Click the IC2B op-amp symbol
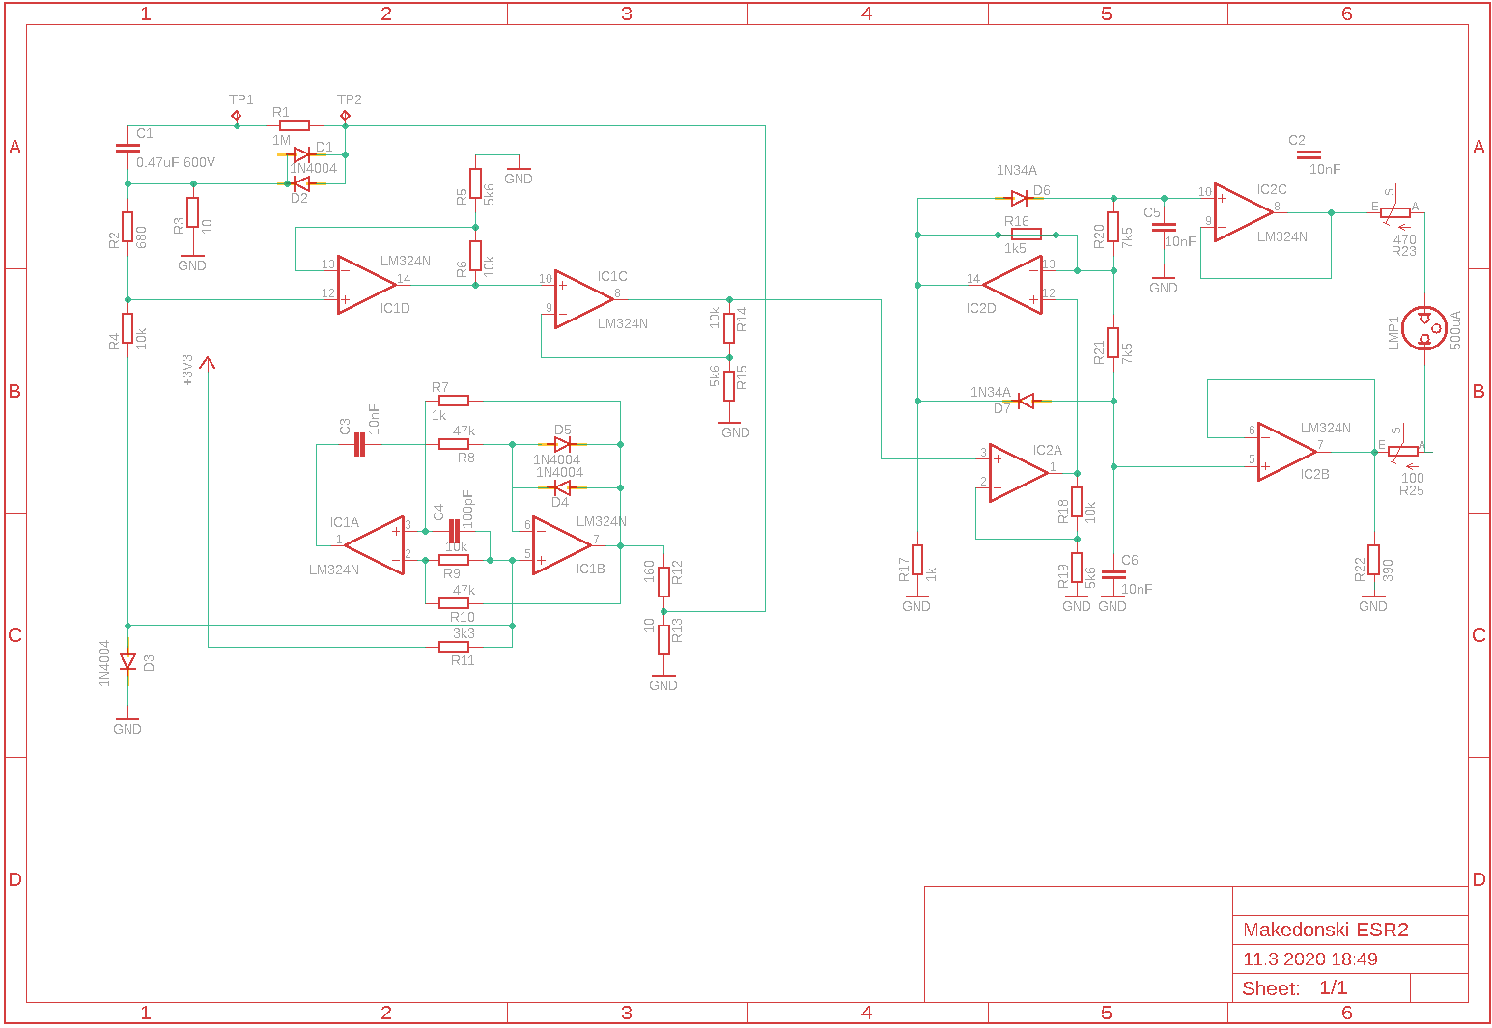Image resolution: width=1492 pixels, height=1028 pixels. (x=1285, y=451)
